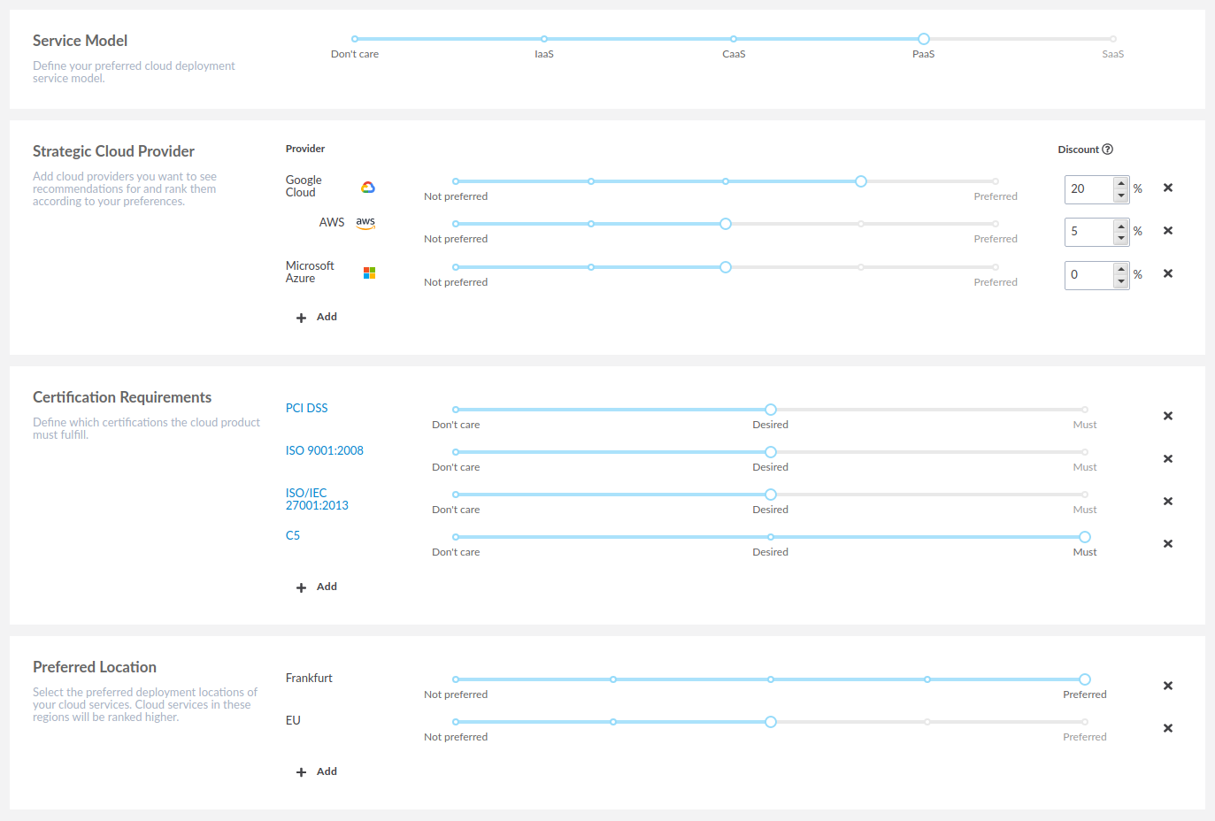Increase the Google Cloud discount value

click(1121, 183)
